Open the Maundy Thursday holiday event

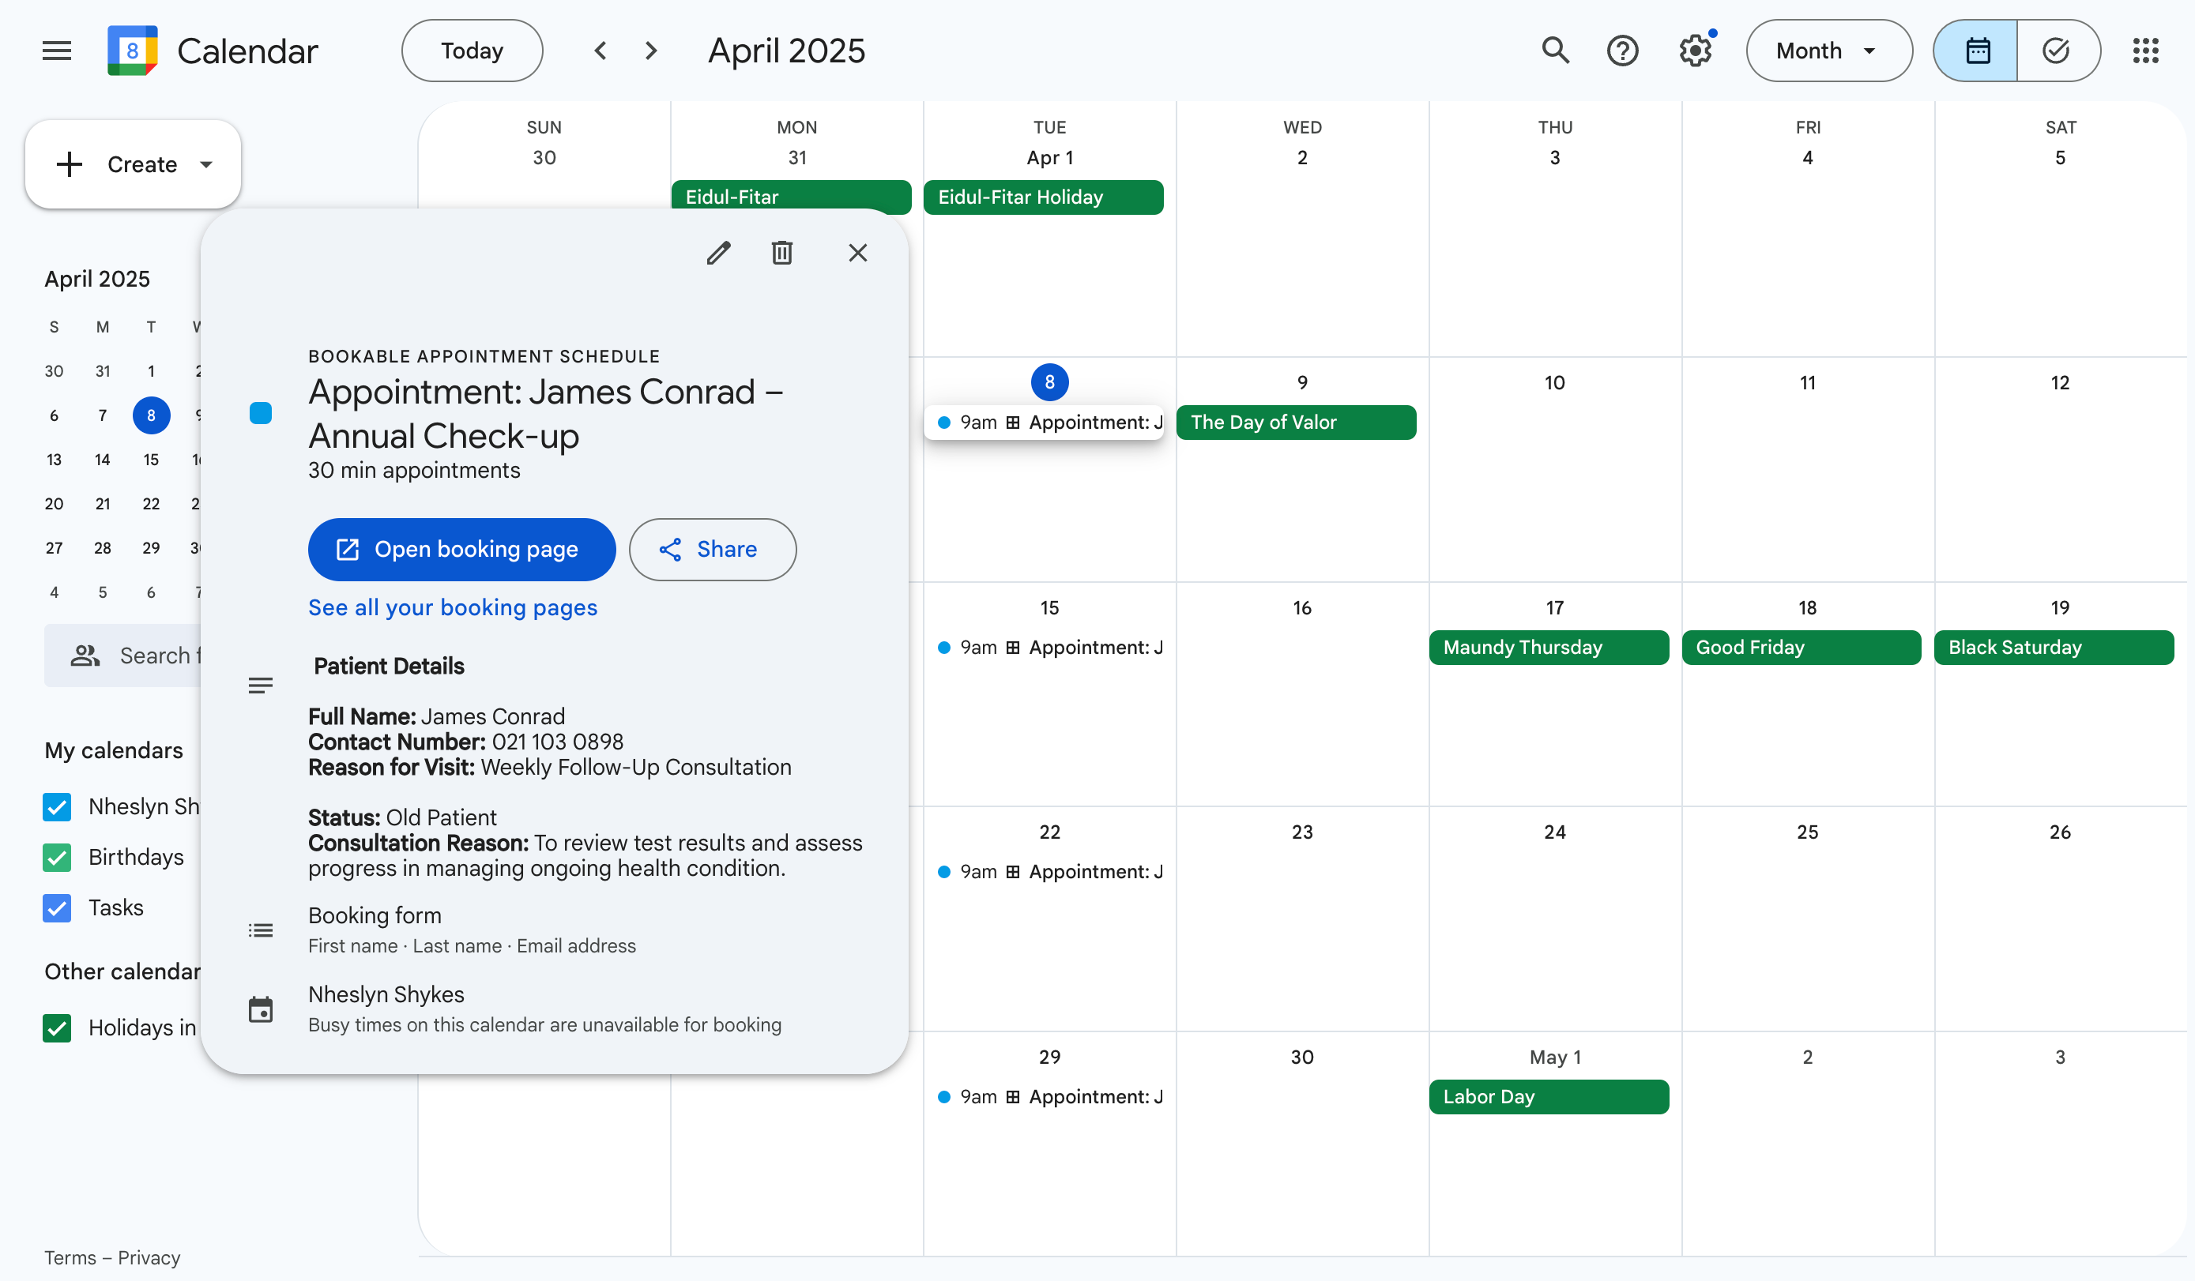point(1548,647)
